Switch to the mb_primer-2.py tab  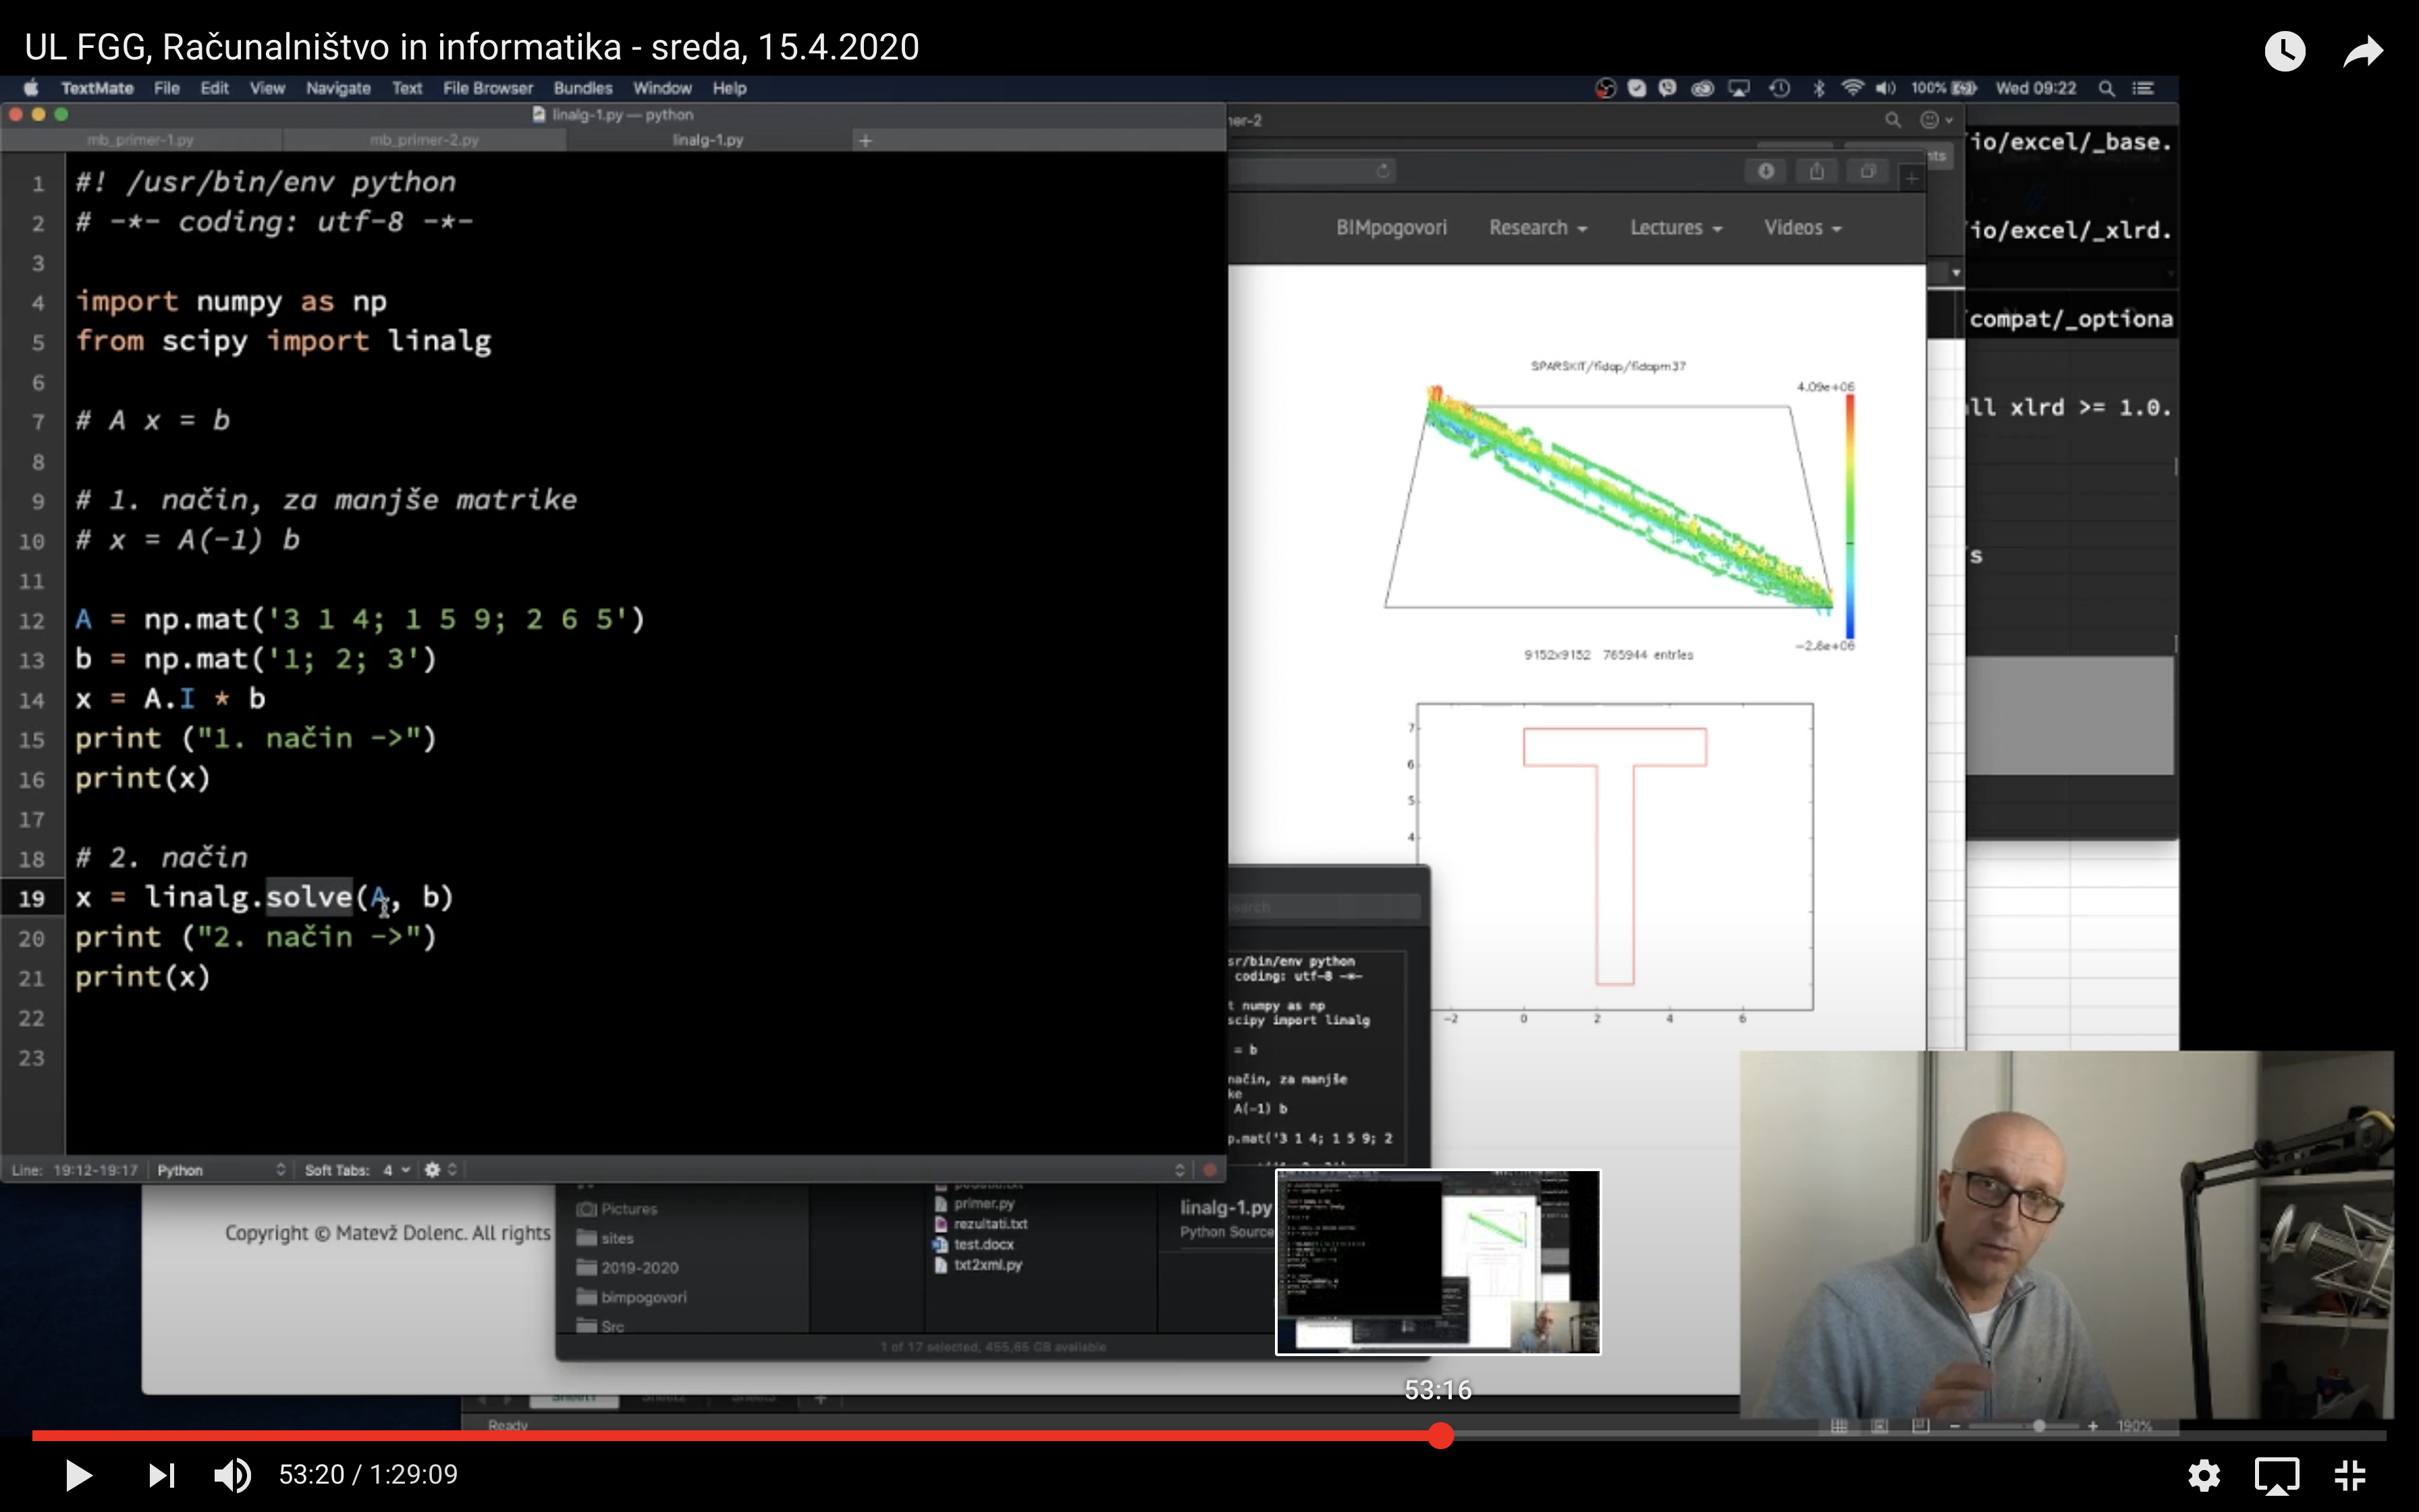point(425,140)
